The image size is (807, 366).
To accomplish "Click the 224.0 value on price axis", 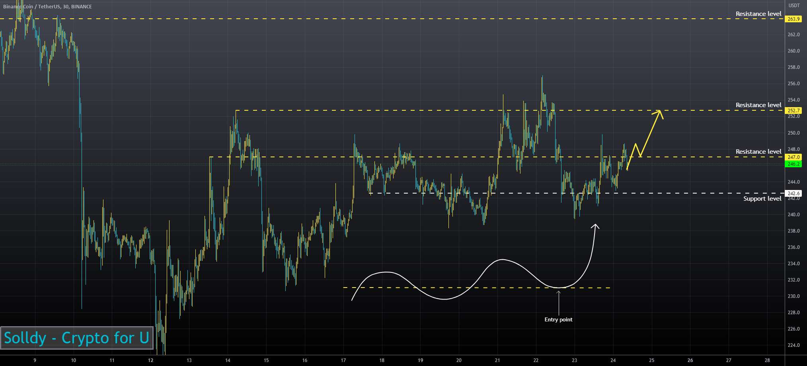I will tap(793, 345).
